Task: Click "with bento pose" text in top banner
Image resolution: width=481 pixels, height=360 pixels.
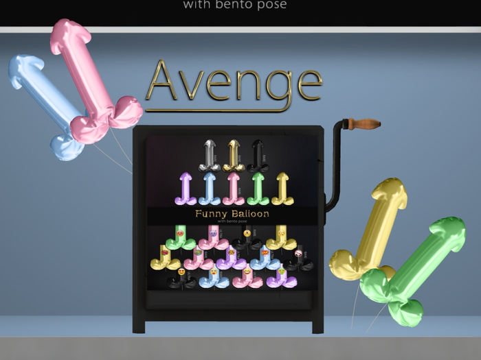Action: point(235,4)
